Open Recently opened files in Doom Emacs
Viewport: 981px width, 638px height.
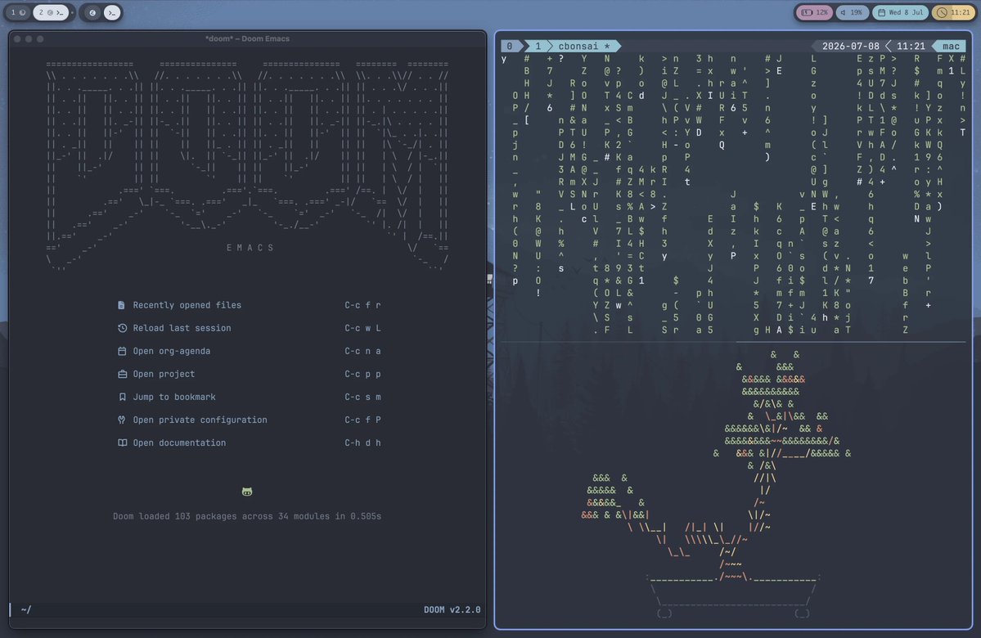coord(187,305)
